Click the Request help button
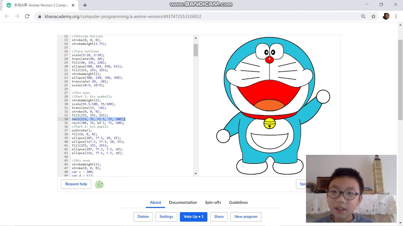This screenshot has width=403, height=226. [76, 184]
